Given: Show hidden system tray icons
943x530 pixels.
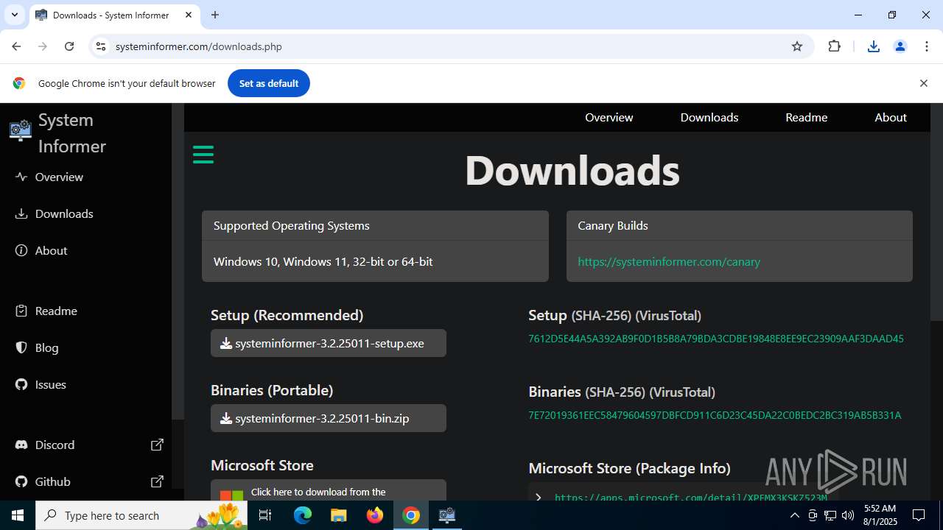Looking at the screenshot, I should click(794, 515).
